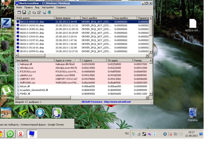Screen dimensions: 223x167
Task: Open the Настройки menu
Action: [x=48, y=8]
